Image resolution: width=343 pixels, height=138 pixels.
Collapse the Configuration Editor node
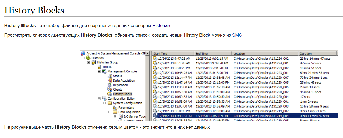point(99,99)
